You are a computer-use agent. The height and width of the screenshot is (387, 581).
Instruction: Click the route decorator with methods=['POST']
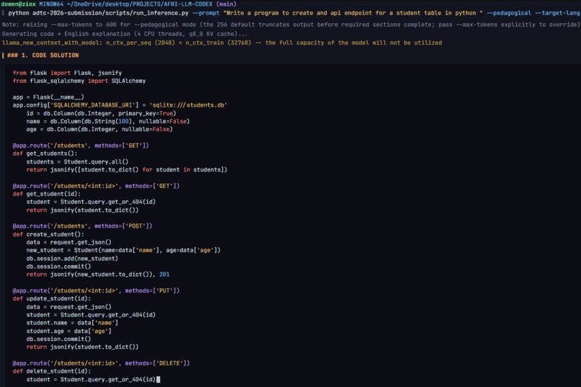(82, 226)
